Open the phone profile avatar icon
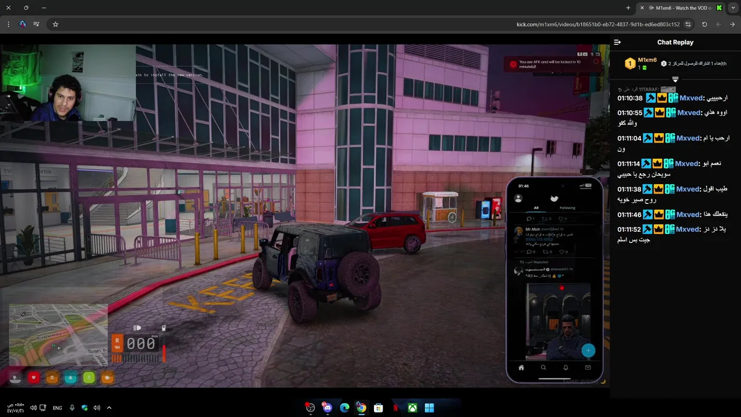The width and height of the screenshot is (741, 417). (519, 198)
